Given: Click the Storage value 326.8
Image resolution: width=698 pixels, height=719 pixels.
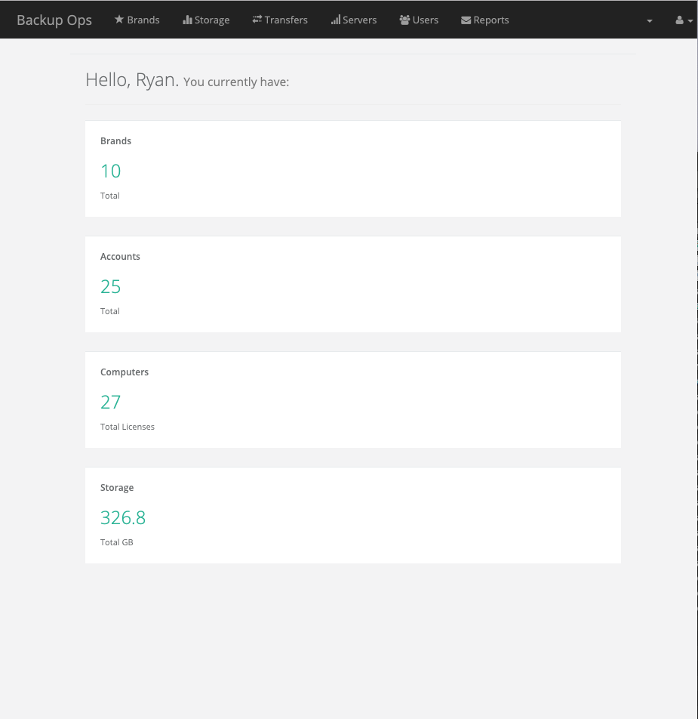Looking at the screenshot, I should tap(123, 517).
